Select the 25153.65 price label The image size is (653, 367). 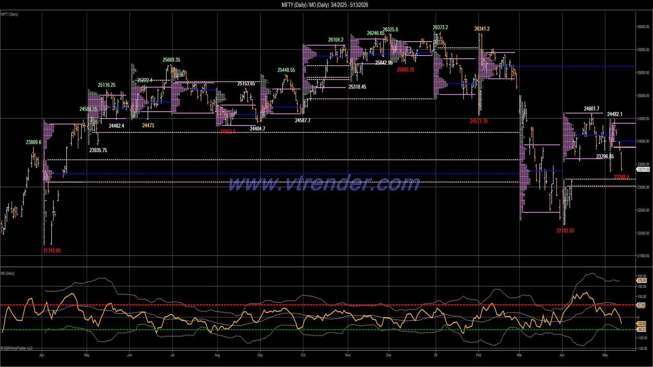pos(246,84)
